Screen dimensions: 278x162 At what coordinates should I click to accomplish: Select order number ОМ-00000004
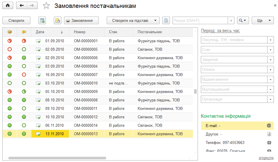coord(86,66)
